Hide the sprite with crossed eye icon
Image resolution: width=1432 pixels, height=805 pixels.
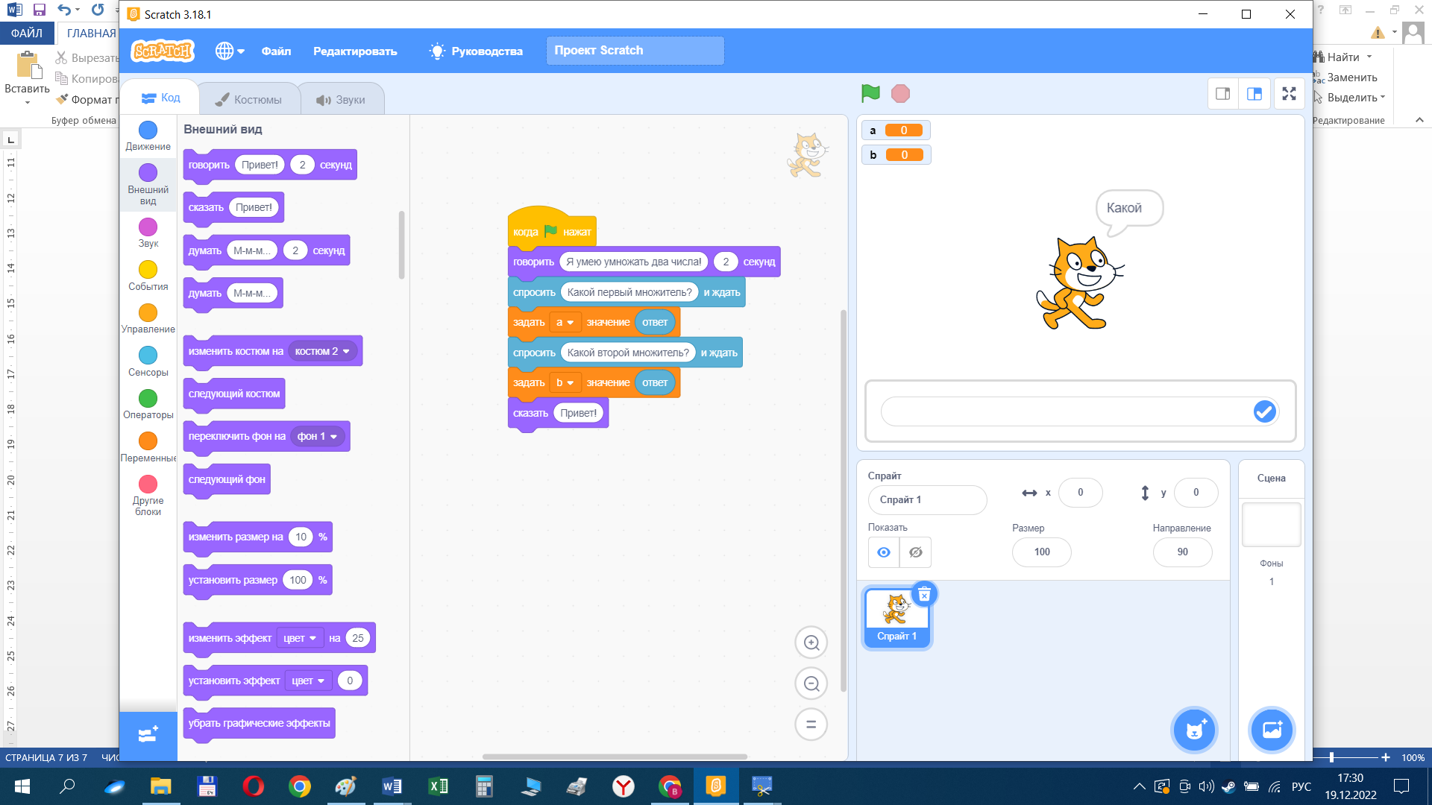click(x=916, y=552)
